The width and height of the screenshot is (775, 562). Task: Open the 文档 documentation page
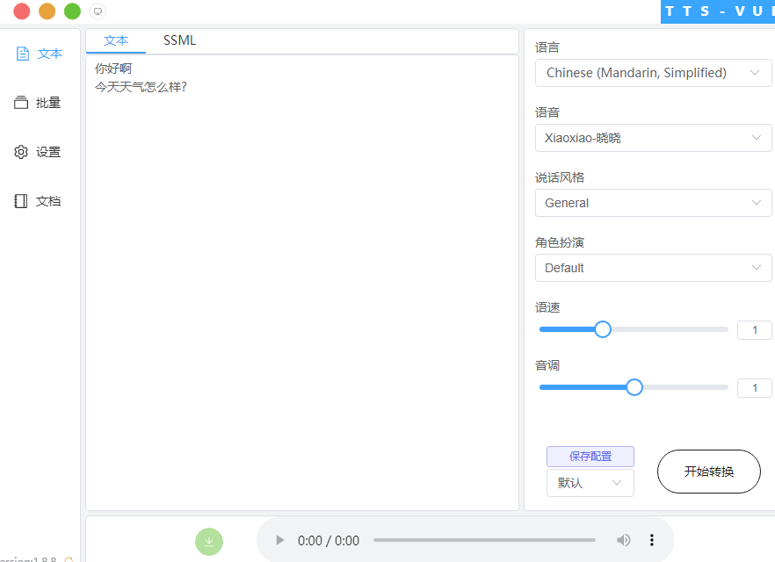tap(39, 200)
